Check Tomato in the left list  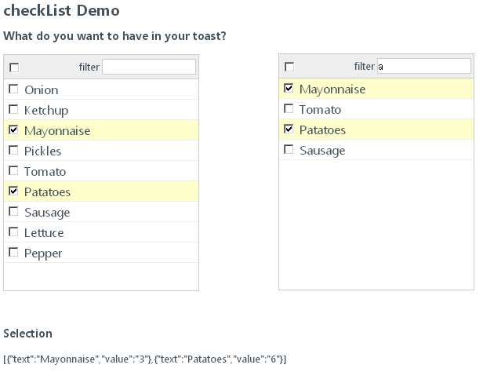pos(13,170)
